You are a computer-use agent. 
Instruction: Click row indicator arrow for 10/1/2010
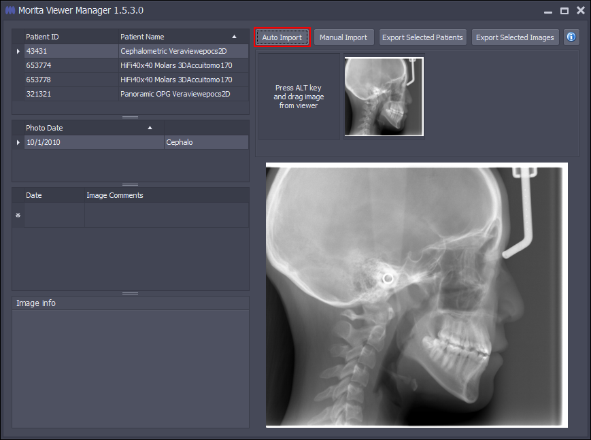(18, 142)
